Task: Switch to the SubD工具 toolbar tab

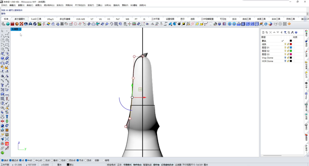Action: click(36, 19)
